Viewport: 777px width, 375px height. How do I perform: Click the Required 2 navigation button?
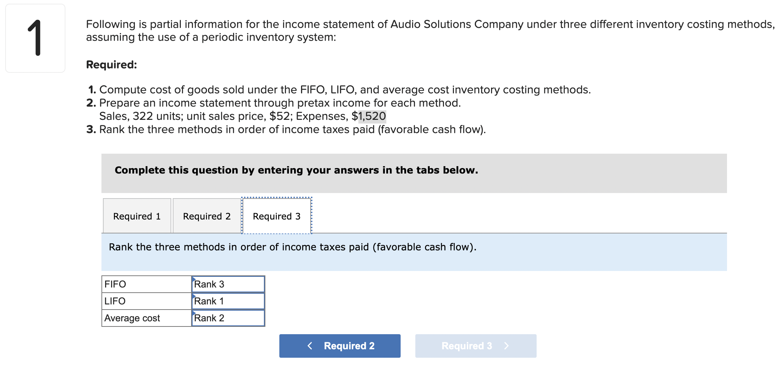click(340, 345)
